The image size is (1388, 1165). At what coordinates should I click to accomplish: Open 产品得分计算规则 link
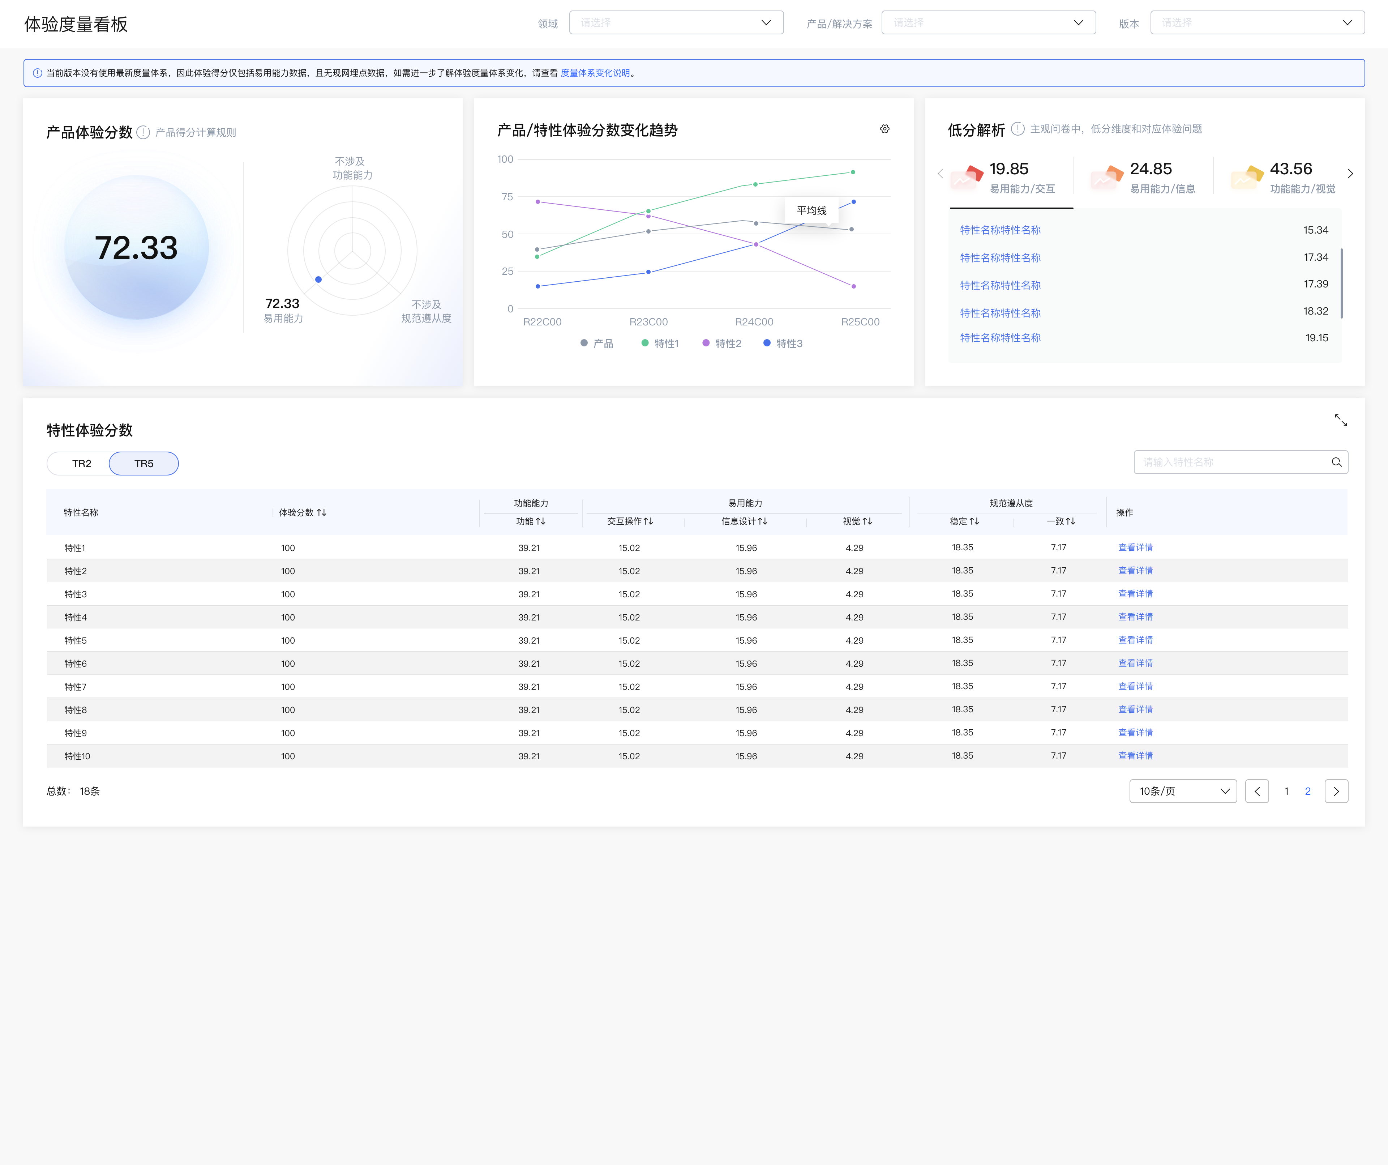tap(196, 132)
